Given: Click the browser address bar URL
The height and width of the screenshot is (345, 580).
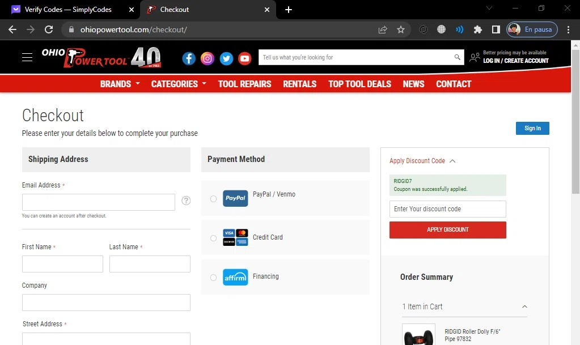Looking at the screenshot, I should pos(134,29).
